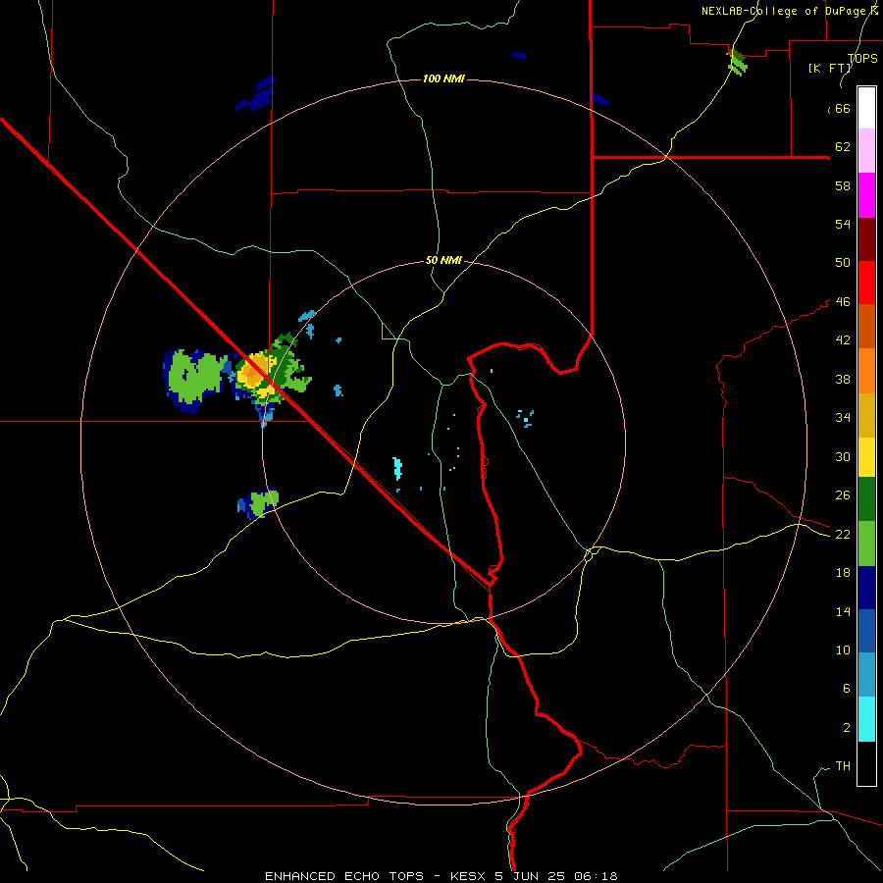Image resolution: width=883 pixels, height=883 pixels.
Task: Click the 'KESX' radar station identifier
Action: pos(468,876)
